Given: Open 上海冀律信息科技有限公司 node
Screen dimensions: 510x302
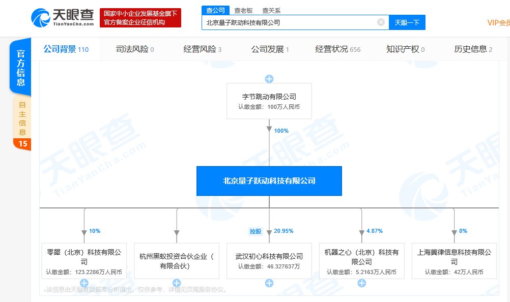Looking at the screenshot, I should [455, 261].
